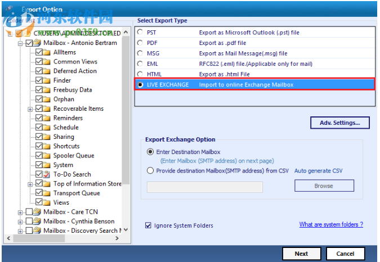Click 'Export as .pdf file' description text

tap(222, 43)
